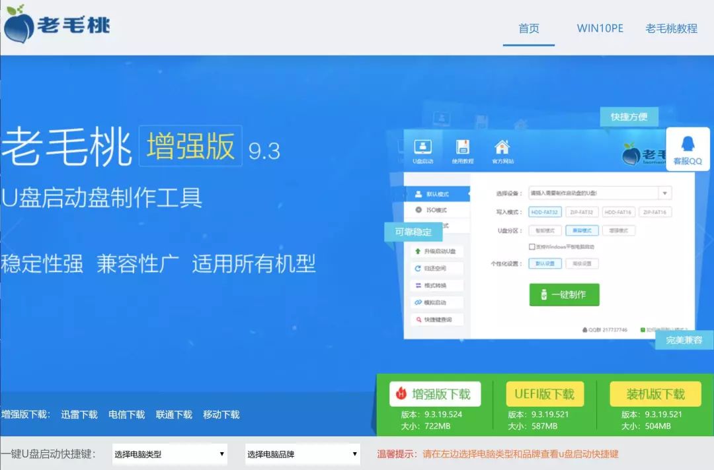Click version text 9.3.19.524
This screenshot has height=470, width=714.
(x=443, y=414)
